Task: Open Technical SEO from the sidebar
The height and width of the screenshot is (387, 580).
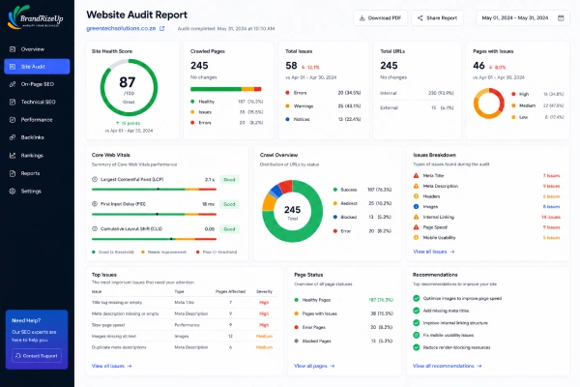Action: click(37, 102)
